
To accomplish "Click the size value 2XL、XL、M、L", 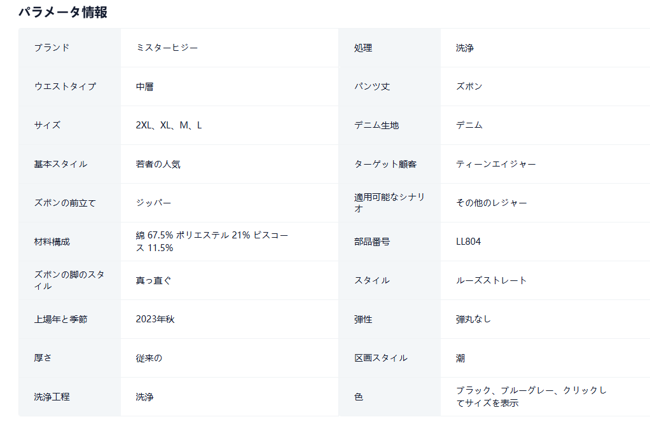I will click(x=169, y=125).
